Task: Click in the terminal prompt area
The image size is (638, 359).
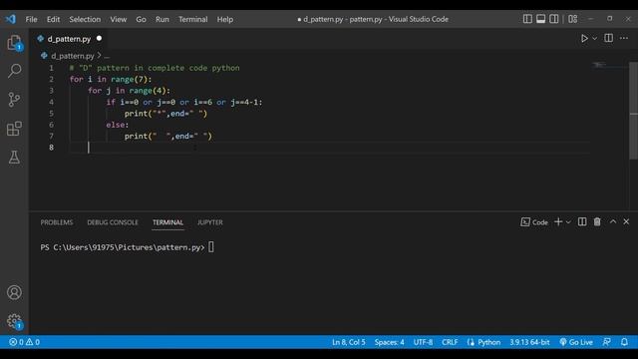Action: pyautogui.click(x=211, y=247)
